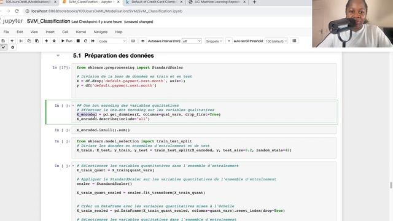Viewport: 393px width, 221px height.
Task: Open the View menu
Action: 34,32
